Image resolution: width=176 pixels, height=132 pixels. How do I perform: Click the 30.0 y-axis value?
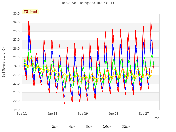[16, 13]
